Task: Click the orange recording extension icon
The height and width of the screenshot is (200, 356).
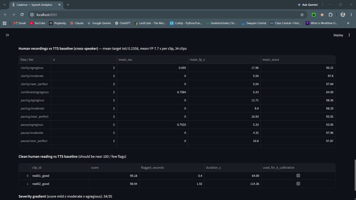Action: [x=322, y=15]
